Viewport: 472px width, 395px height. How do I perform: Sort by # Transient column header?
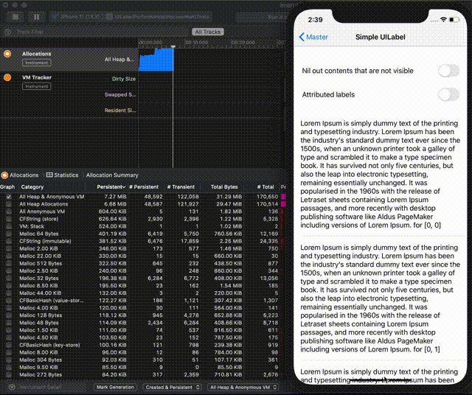(181, 187)
